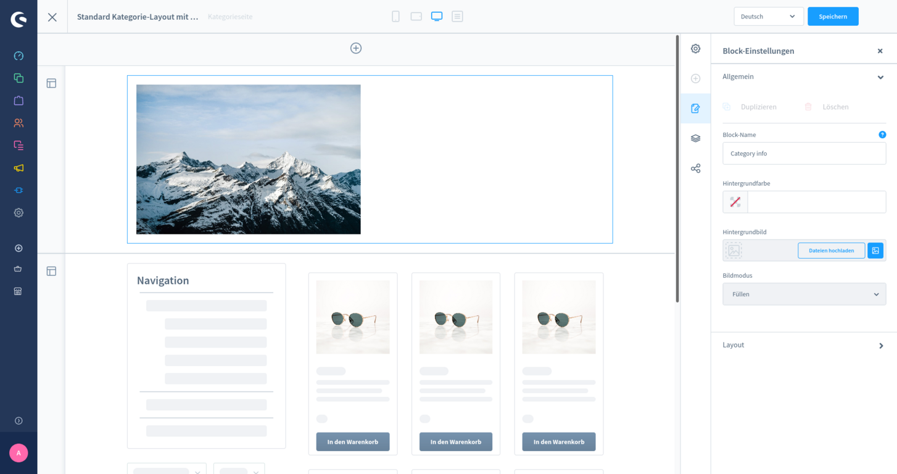Click the Hintergrundbild placeholder thumbnail
The width and height of the screenshot is (897, 474).
pyautogui.click(x=734, y=251)
